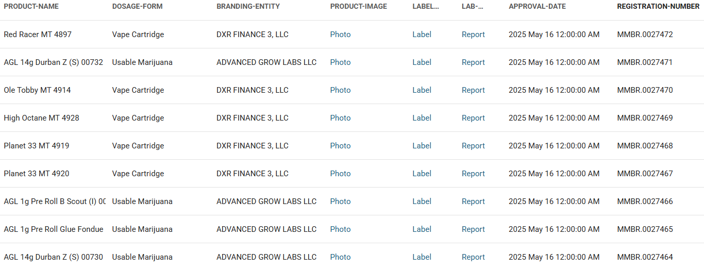Screen dimensions: 704x270
Task: Select the Ole Tobby MT 4914 product name
Action: [37, 90]
